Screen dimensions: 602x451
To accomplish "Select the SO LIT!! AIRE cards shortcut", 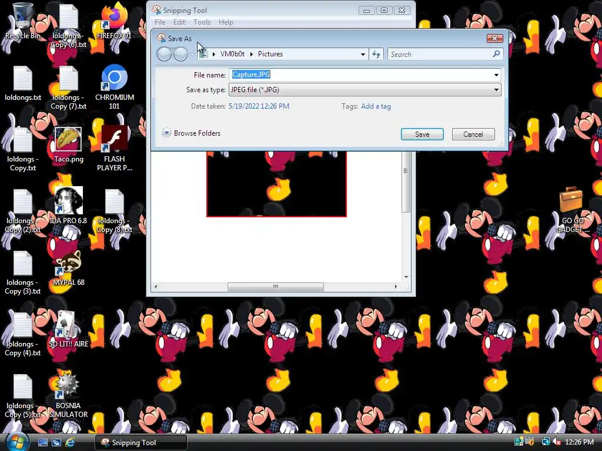I will point(68,329).
